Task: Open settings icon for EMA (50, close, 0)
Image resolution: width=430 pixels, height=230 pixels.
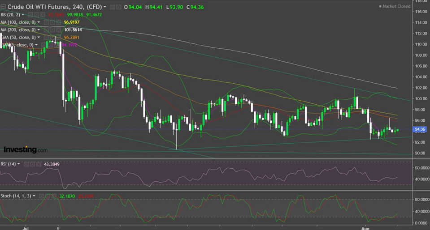Action: tap(52, 37)
